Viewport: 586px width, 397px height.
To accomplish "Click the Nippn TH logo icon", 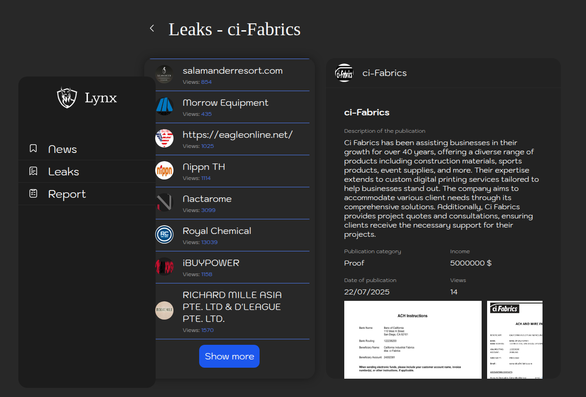I will pyautogui.click(x=164, y=170).
